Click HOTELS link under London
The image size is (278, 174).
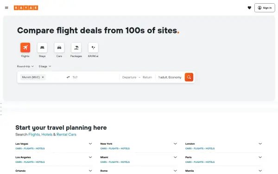[x=210, y=148]
